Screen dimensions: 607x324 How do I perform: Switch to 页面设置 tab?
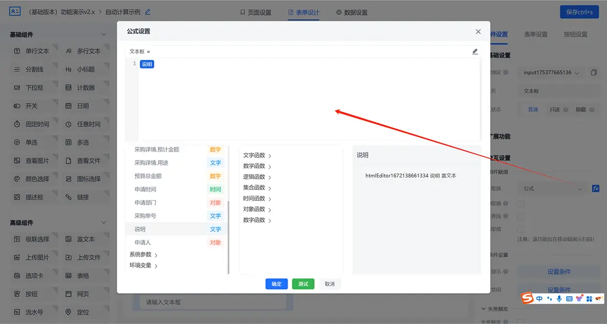click(x=255, y=12)
